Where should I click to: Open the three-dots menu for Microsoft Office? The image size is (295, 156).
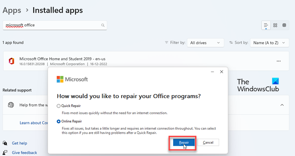click(279, 61)
